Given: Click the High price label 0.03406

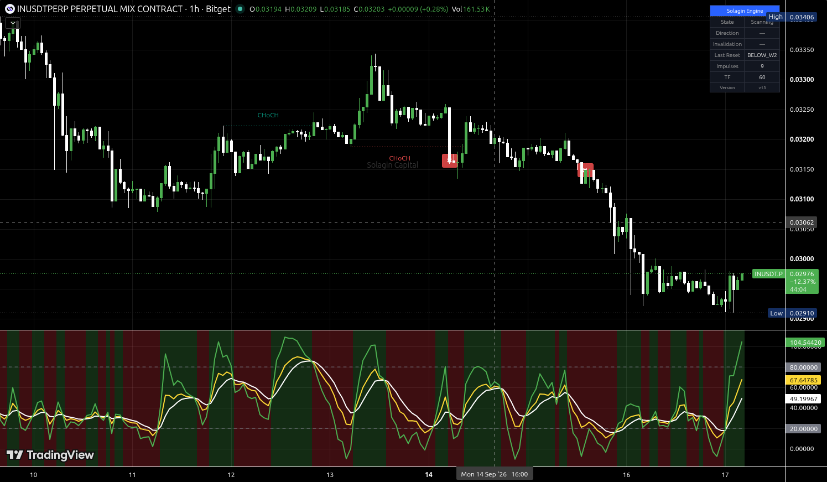Looking at the screenshot, I should pyautogui.click(x=792, y=17).
